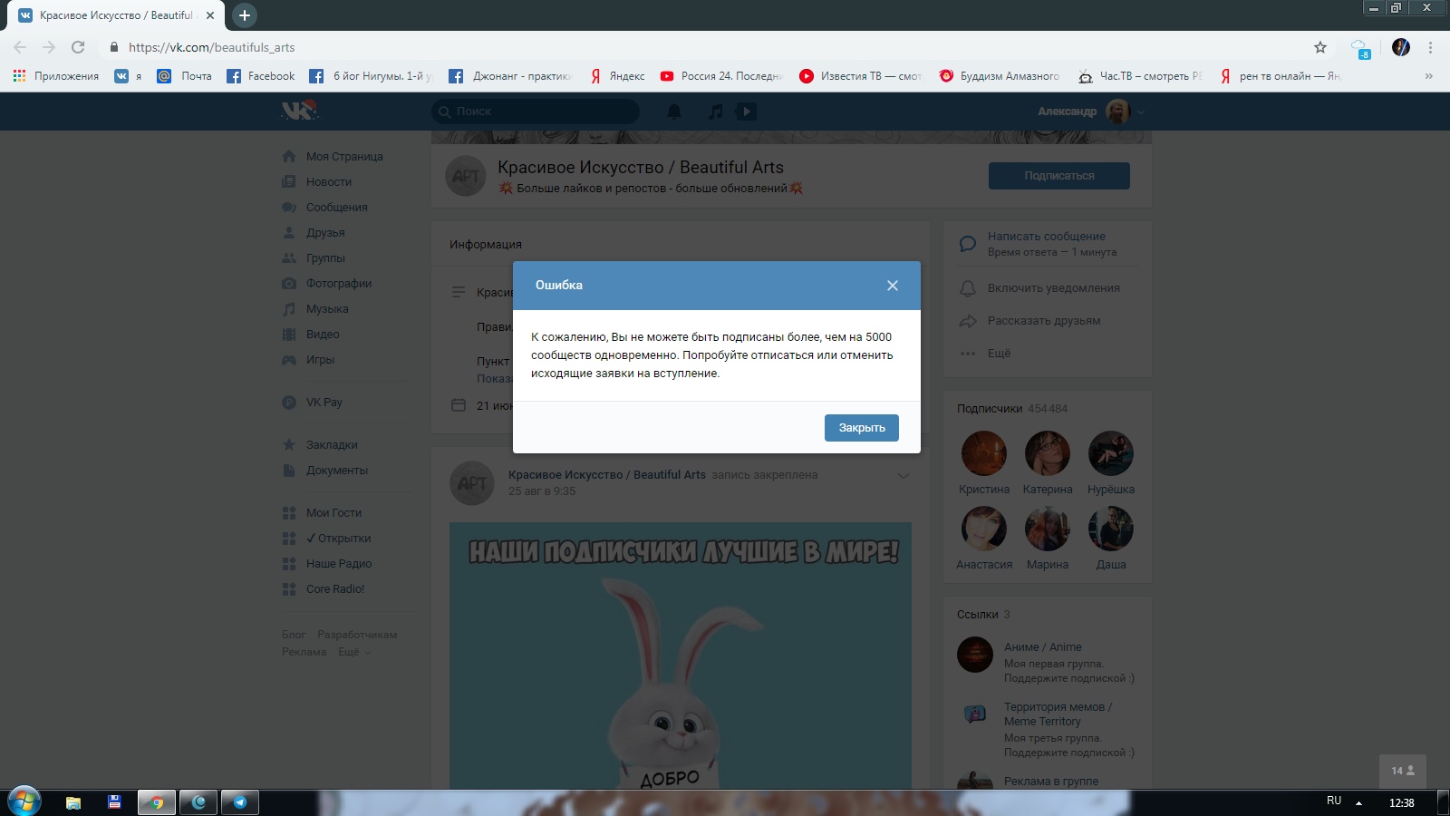Go to VK home via logo
The height and width of the screenshot is (816, 1450).
pos(298,111)
